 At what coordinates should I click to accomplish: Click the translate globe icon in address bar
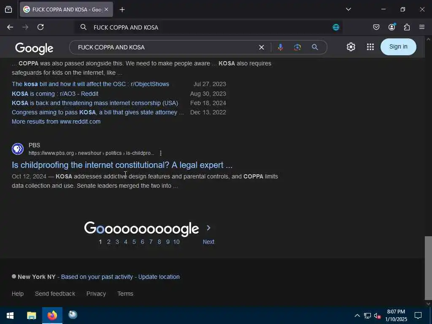336,27
